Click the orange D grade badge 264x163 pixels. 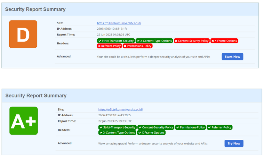[23, 34]
